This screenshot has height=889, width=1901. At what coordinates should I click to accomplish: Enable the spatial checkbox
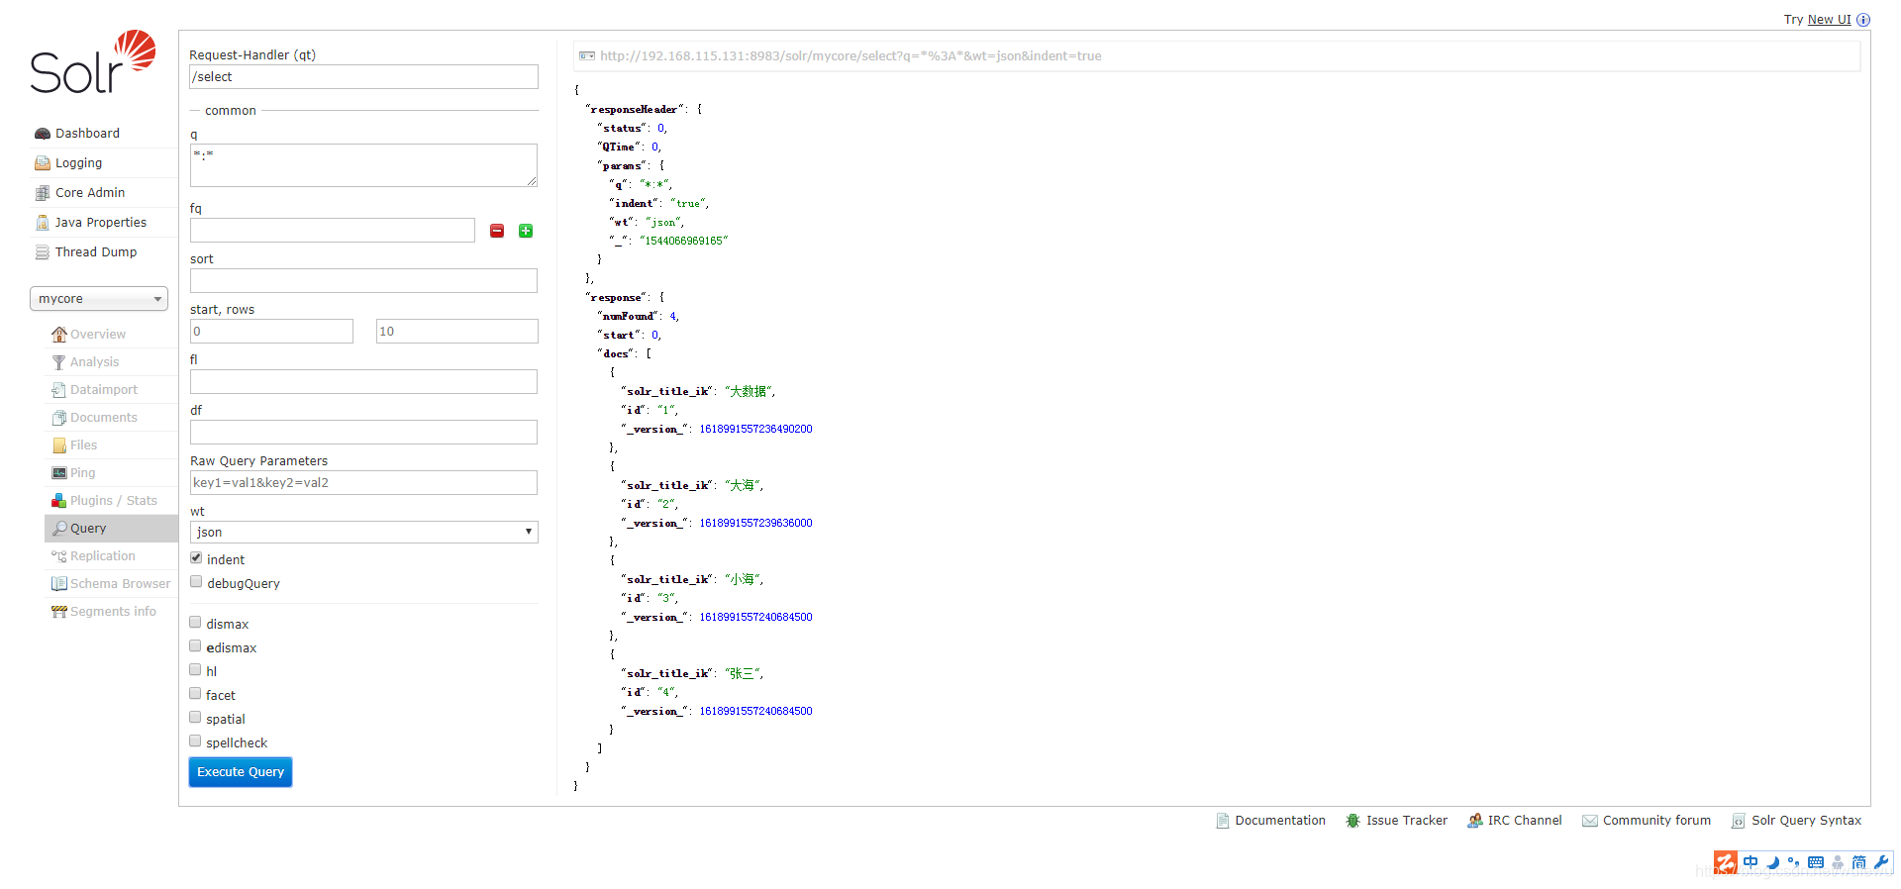click(195, 718)
